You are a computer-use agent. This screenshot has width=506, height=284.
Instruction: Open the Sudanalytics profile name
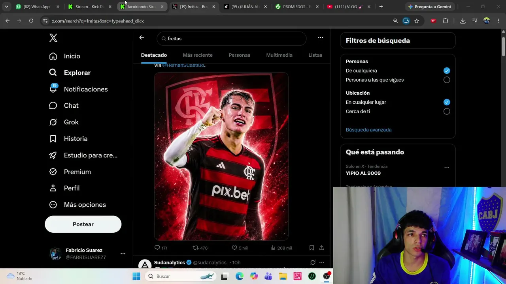pyautogui.click(x=170, y=262)
